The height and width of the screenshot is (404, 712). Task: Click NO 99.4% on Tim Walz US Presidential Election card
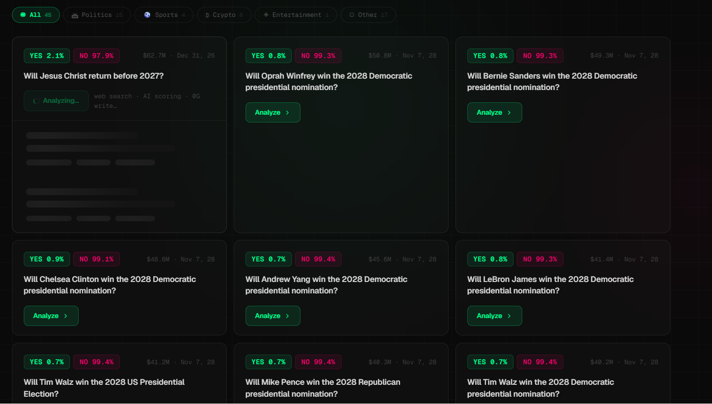[96, 362]
